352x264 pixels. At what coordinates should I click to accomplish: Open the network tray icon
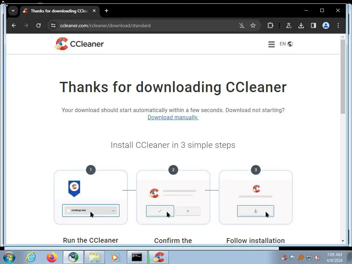click(x=309, y=257)
